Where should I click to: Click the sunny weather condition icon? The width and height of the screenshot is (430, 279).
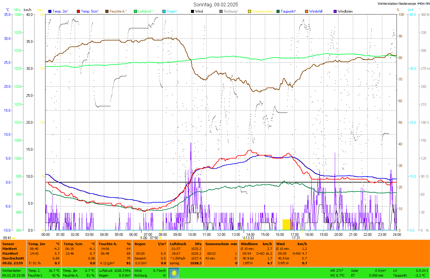point(174,273)
